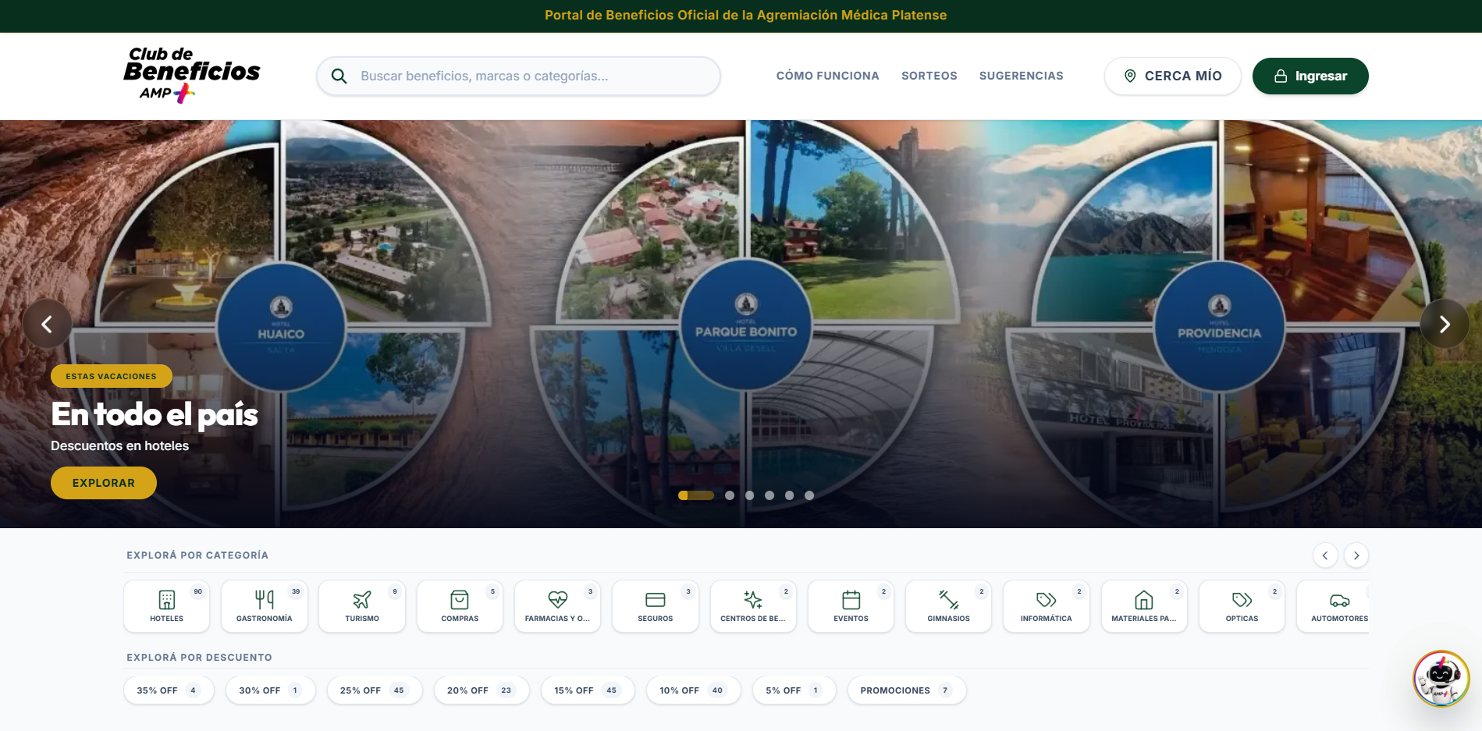
Task: Click the 'En todo el país' headline
Action: click(x=155, y=414)
